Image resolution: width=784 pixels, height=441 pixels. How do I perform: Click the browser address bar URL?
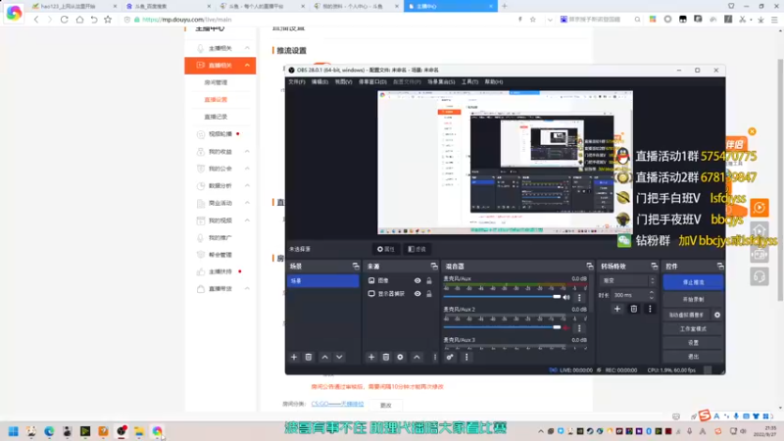coord(187,20)
